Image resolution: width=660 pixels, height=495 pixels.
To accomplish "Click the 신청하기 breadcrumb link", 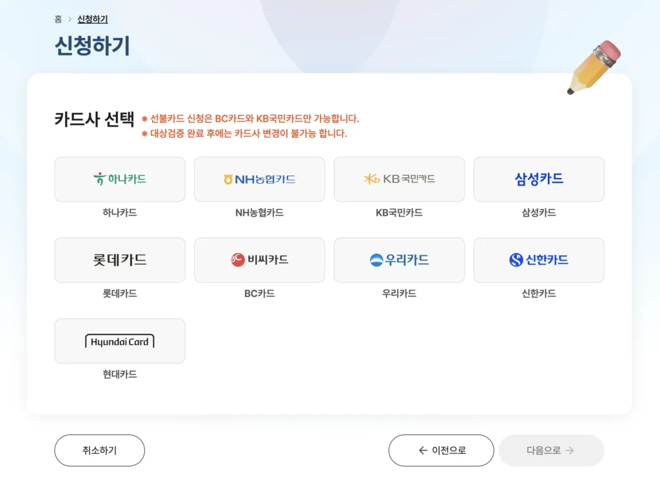I will [93, 19].
